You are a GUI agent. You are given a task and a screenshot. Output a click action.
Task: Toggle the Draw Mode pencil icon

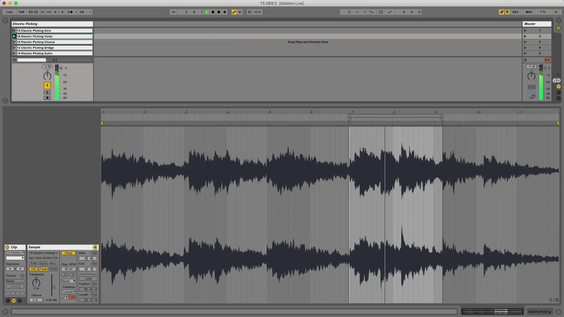[501, 12]
